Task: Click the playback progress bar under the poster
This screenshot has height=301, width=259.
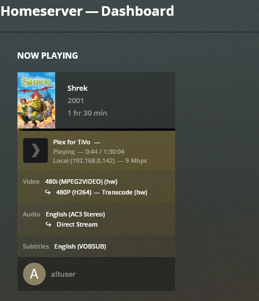Action: click(x=96, y=130)
